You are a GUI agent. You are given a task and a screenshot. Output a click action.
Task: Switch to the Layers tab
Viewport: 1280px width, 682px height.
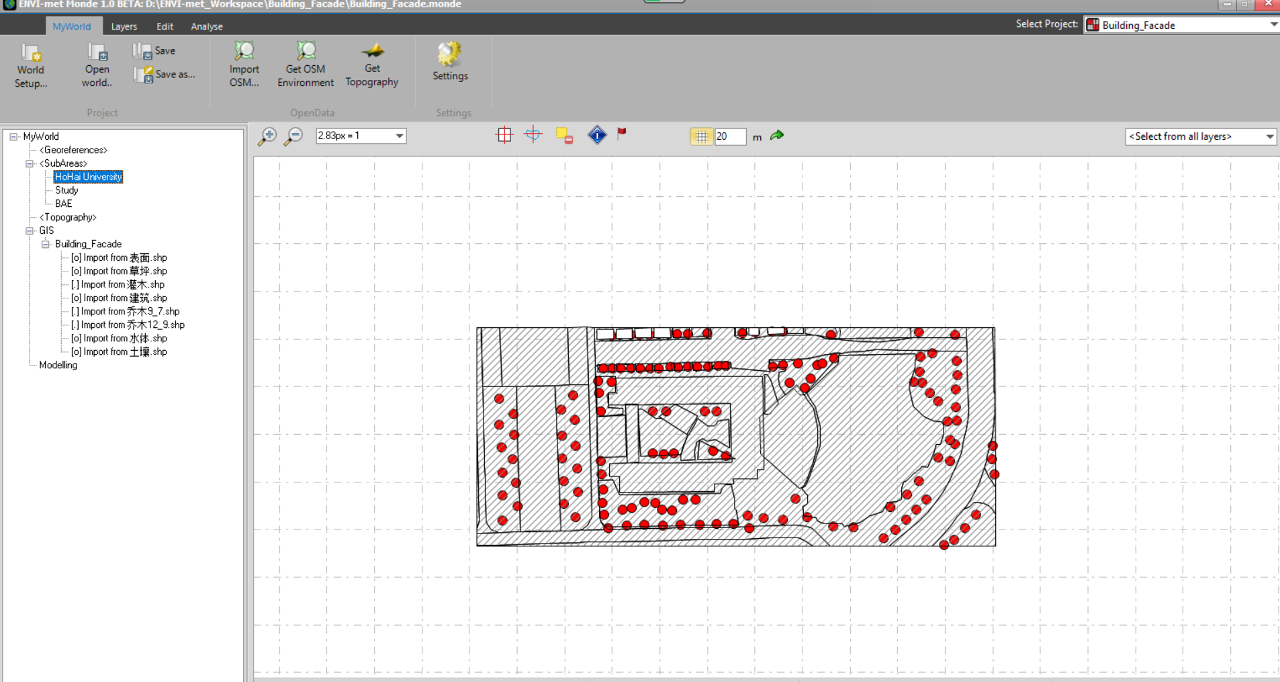pos(124,26)
